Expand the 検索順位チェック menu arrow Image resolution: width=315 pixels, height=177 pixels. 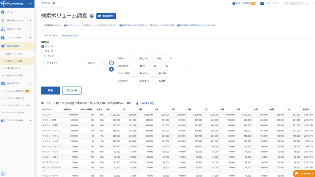pos(30,21)
